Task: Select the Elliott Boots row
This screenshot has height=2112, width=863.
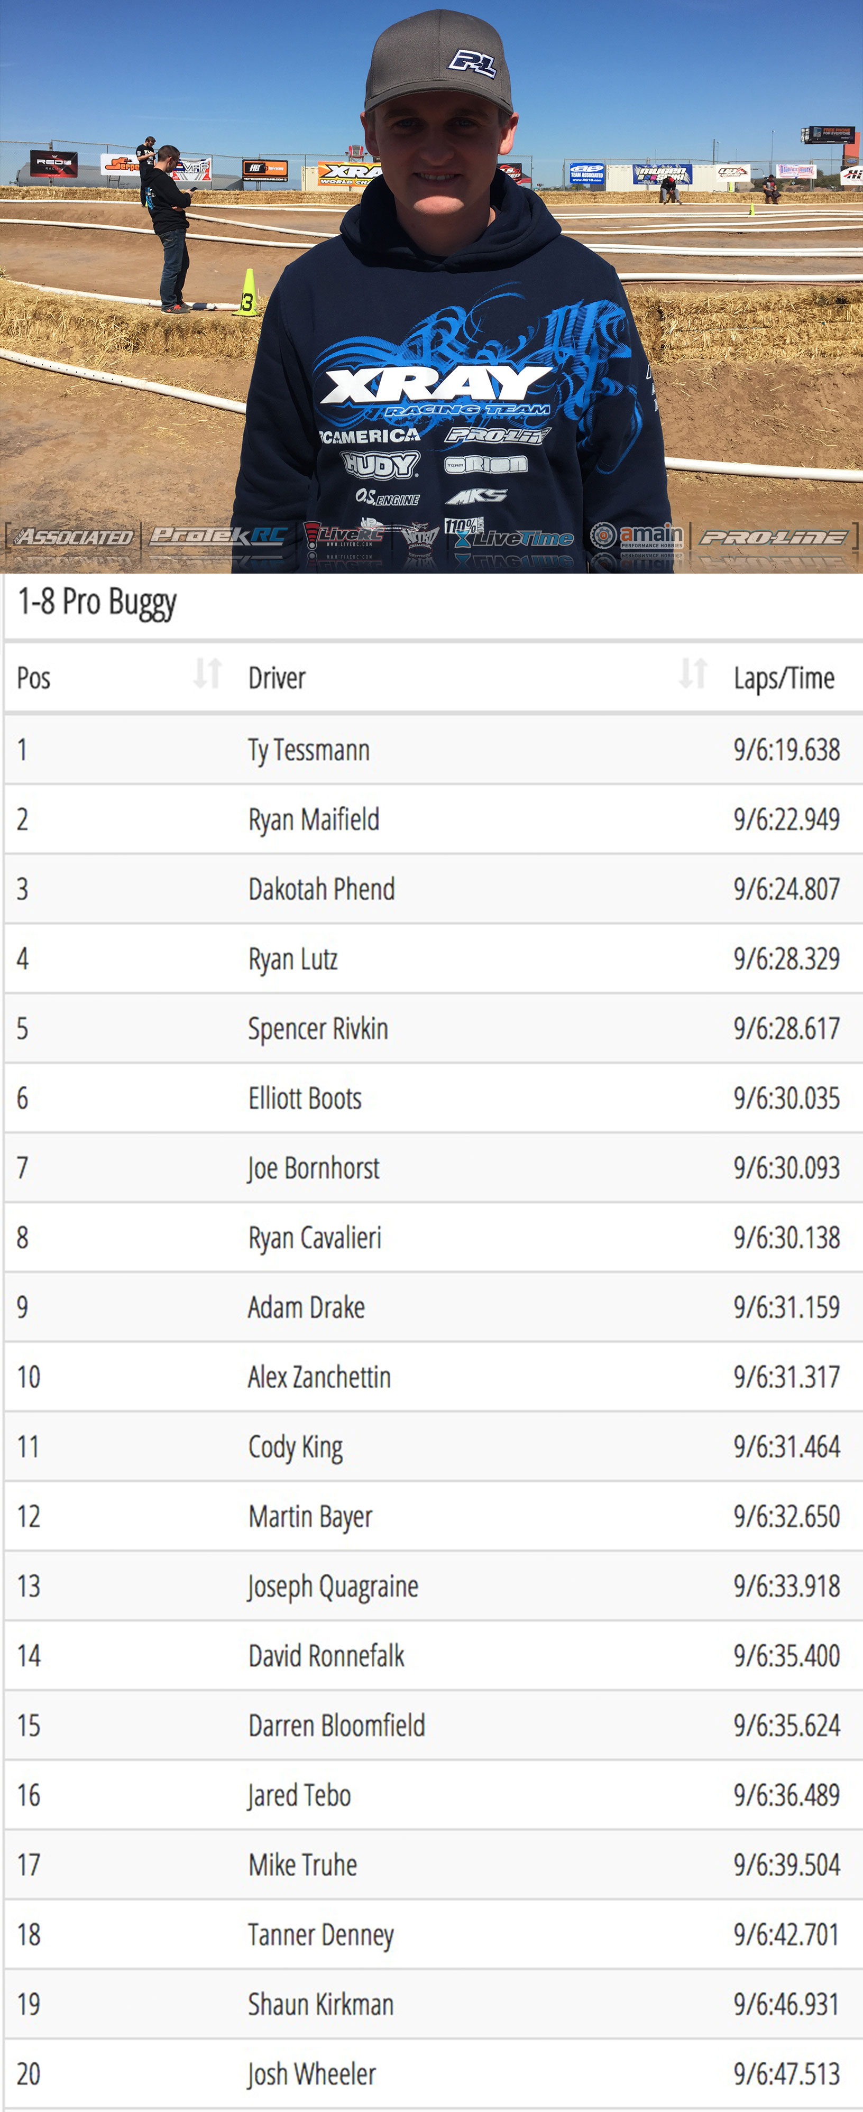Action: tap(433, 1098)
